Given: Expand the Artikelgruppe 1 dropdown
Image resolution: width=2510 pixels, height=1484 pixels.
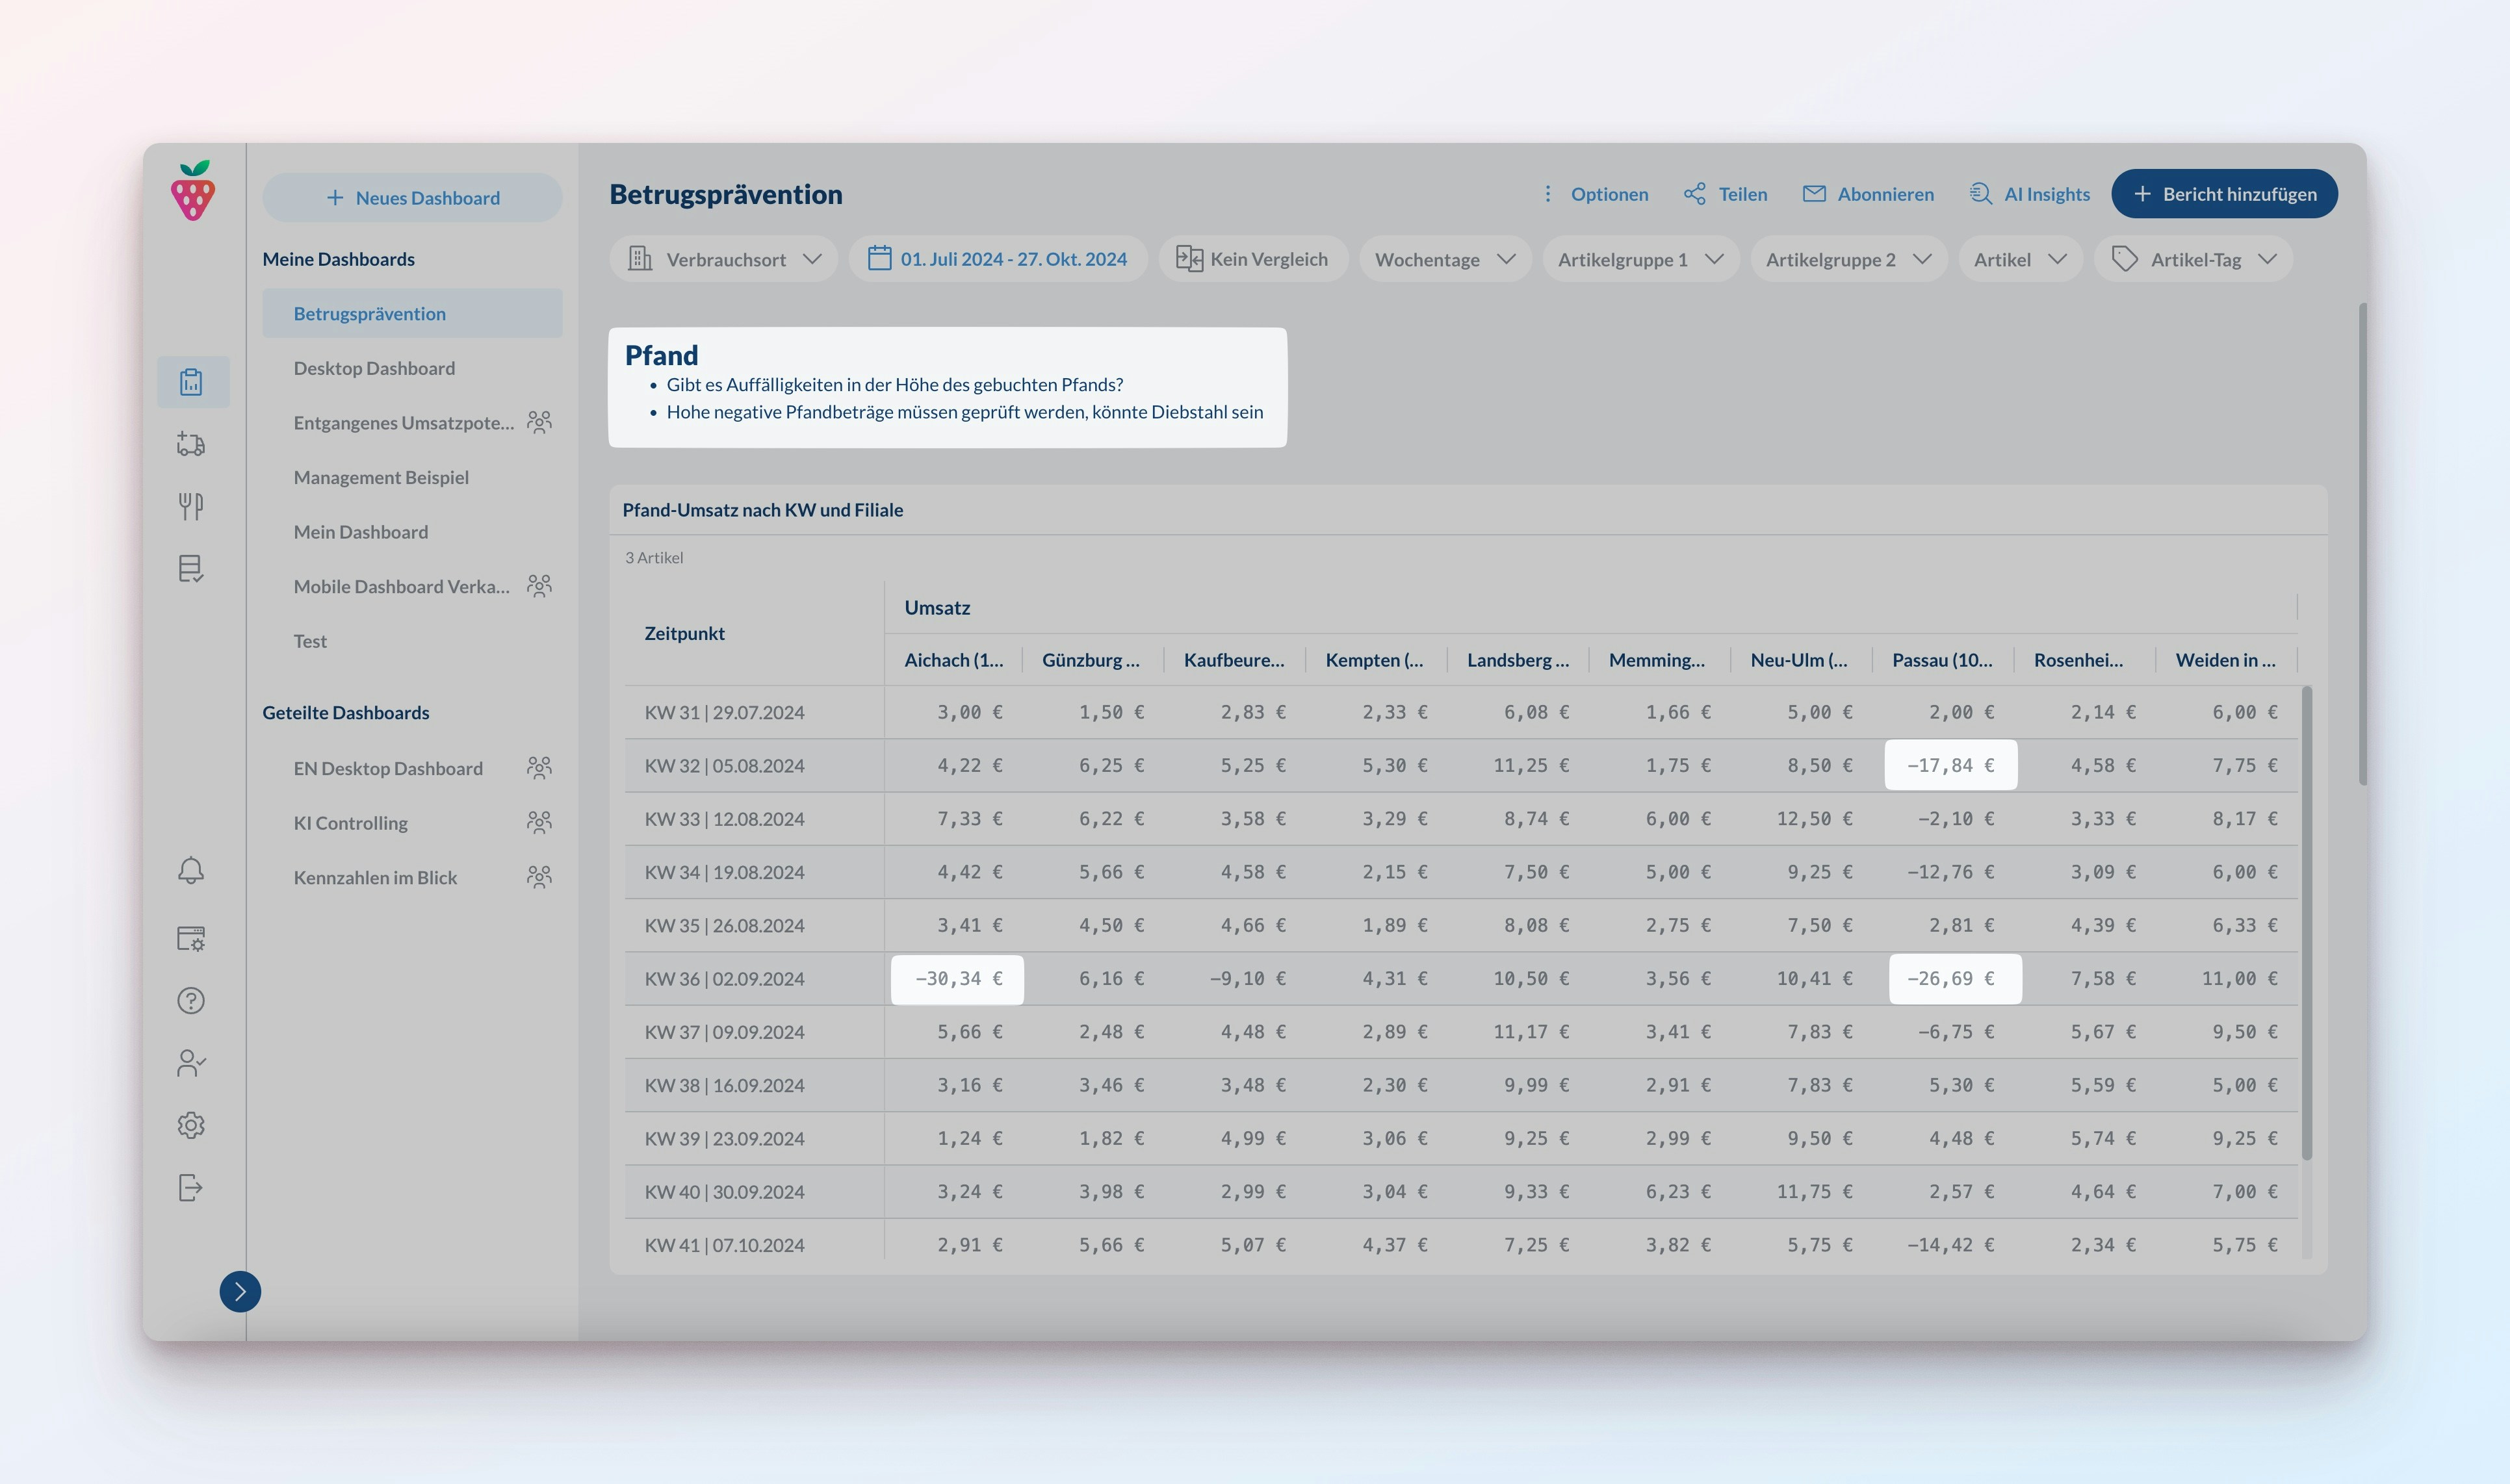Looking at the screenshot, I should pos(1640,259).
